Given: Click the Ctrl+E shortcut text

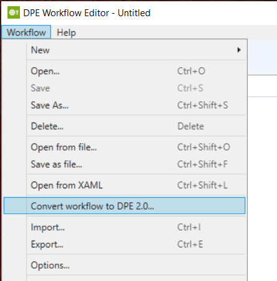Looking at the screenshot, I should click(x=190, y=244).
